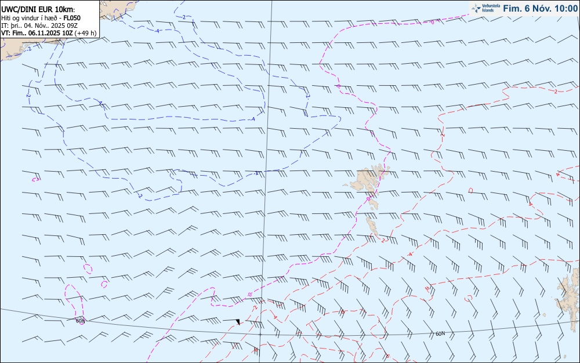580x363 pixels.
Task: Click the Veðurstofa Íslands logo
Action: [x=485, y=8]
